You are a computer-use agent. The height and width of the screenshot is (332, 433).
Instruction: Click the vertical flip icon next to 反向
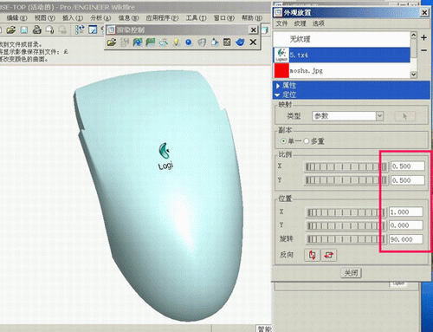[x=312, y=255]
